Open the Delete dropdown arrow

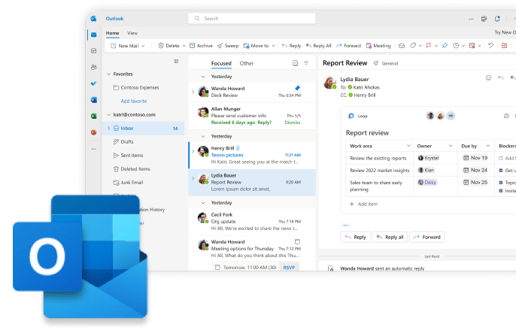[184, 46]
